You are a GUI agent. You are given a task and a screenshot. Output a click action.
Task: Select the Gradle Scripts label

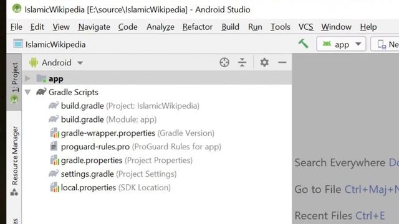(74, 92)
